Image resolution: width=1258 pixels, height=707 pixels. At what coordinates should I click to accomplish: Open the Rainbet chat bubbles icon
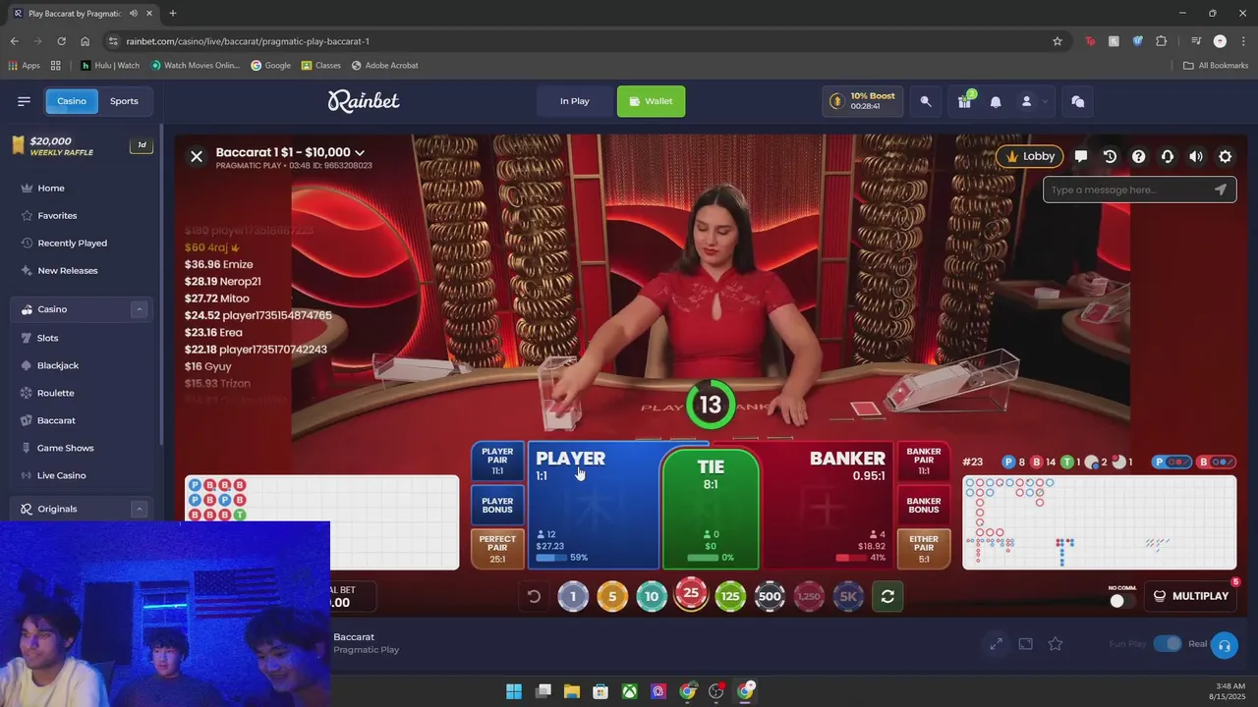point(1078,101)
